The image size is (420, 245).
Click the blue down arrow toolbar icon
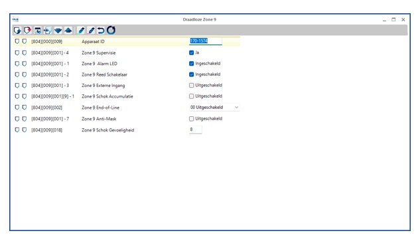point(58,31)
